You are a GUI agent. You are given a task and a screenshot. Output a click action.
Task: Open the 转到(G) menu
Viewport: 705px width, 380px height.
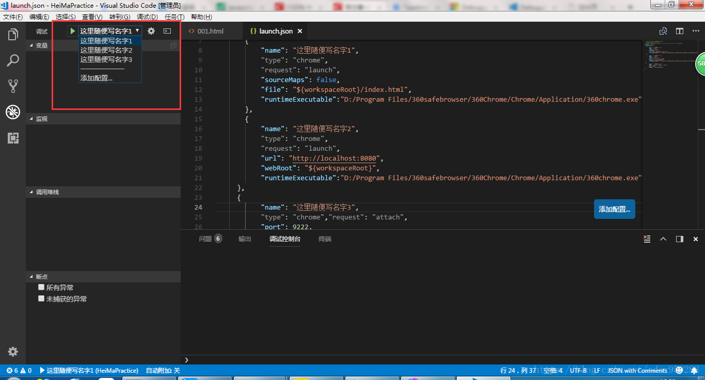pyautogui.click(x=120, y=17)
